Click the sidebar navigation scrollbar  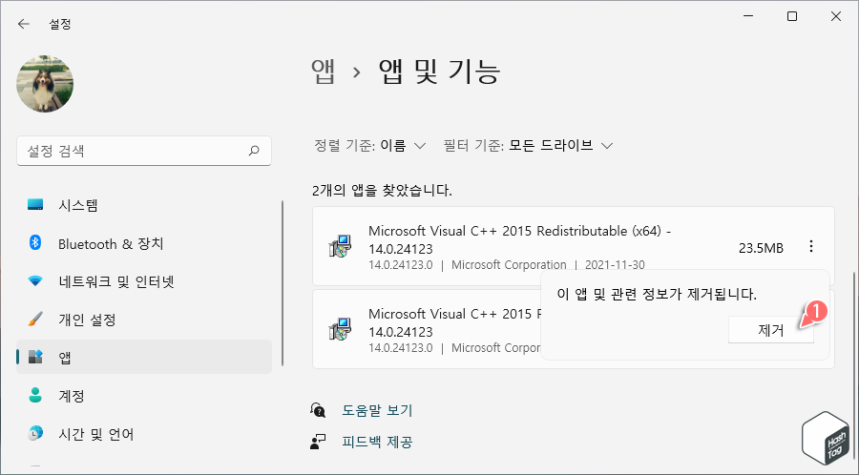tap(283, 283)
